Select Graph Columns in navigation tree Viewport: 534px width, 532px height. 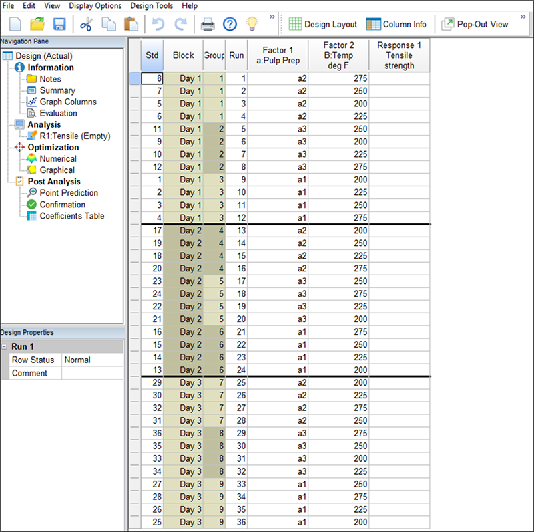[x=67, y=102]
